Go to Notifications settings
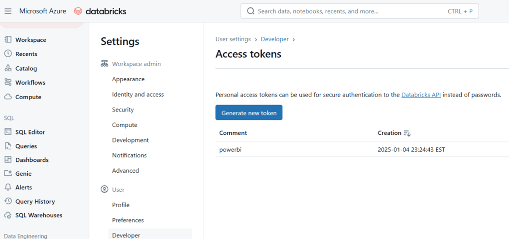The width and height of the screenshot is (509, 239). click(129, 155)
